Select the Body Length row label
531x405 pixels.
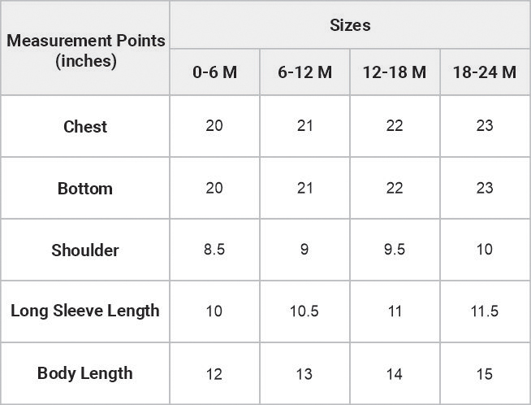[85, 373]
